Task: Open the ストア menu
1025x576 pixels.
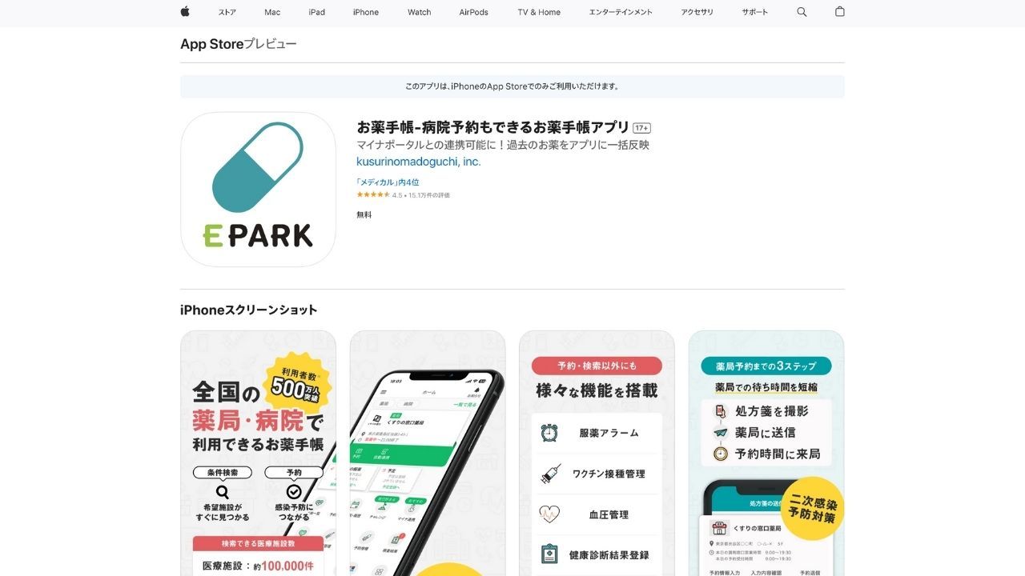Action: click(x=227, y=12)
